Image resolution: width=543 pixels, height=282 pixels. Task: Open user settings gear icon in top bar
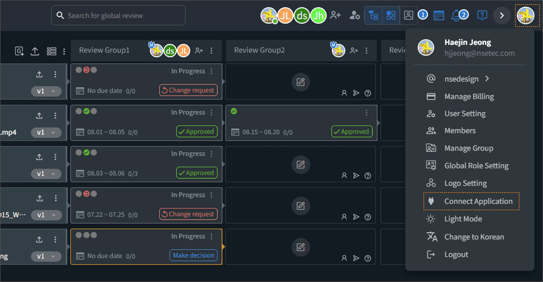(x=355, y=16)
